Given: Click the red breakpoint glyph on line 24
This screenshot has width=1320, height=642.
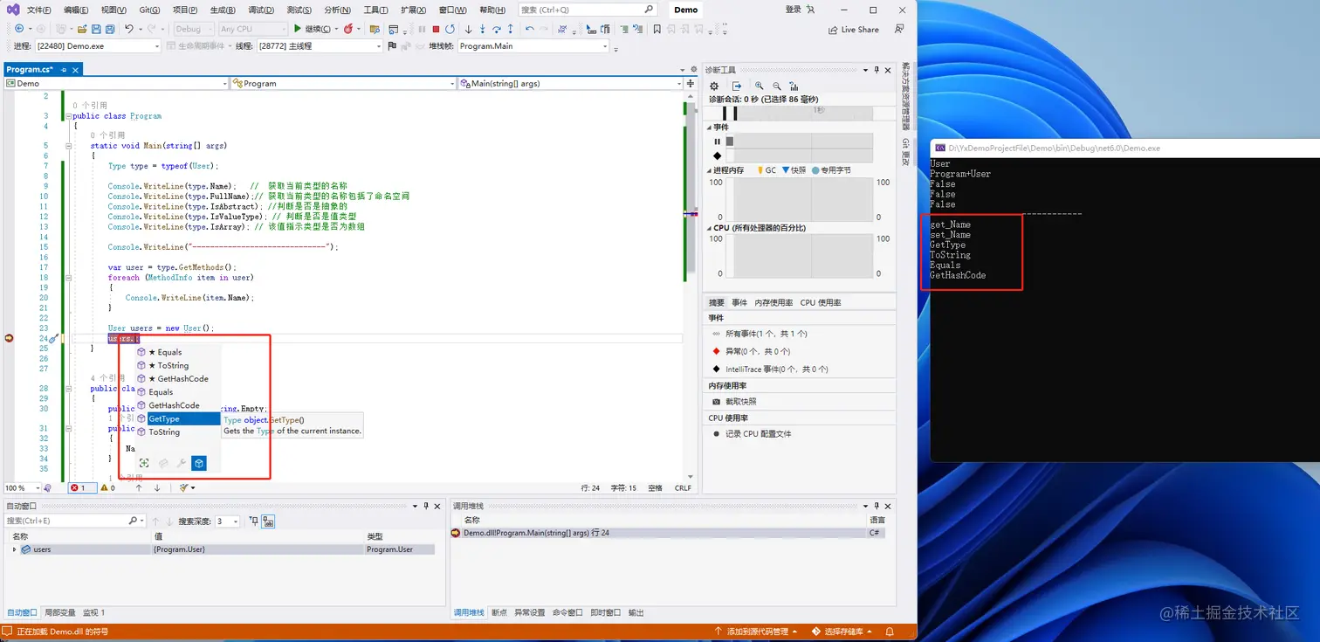Looking at the screenshot, I should [10, 338].
